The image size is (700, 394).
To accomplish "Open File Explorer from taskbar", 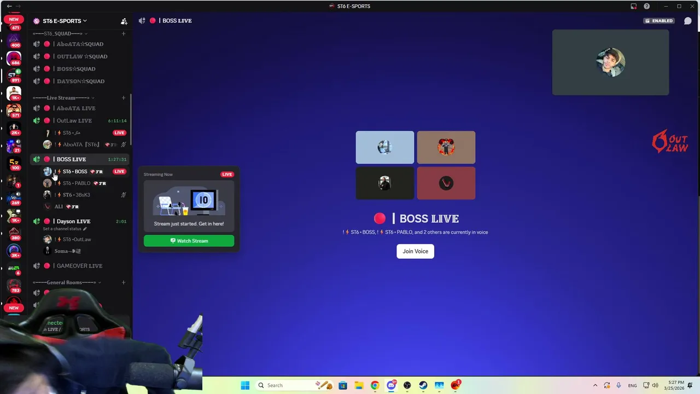I will pyautogui.click(x=358, y=385).
